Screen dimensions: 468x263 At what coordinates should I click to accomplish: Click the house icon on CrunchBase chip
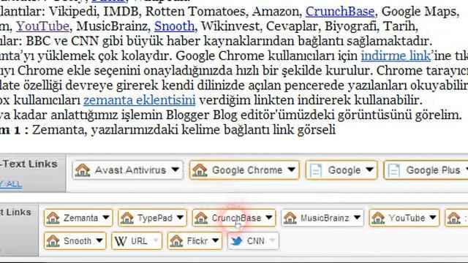pos(201,218)
